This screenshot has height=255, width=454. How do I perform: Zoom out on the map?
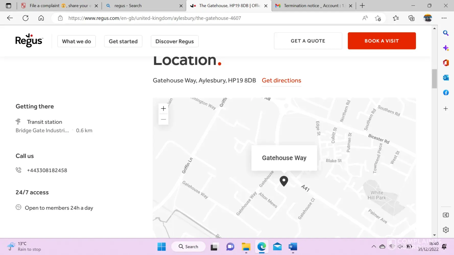(x=163, y=119)
